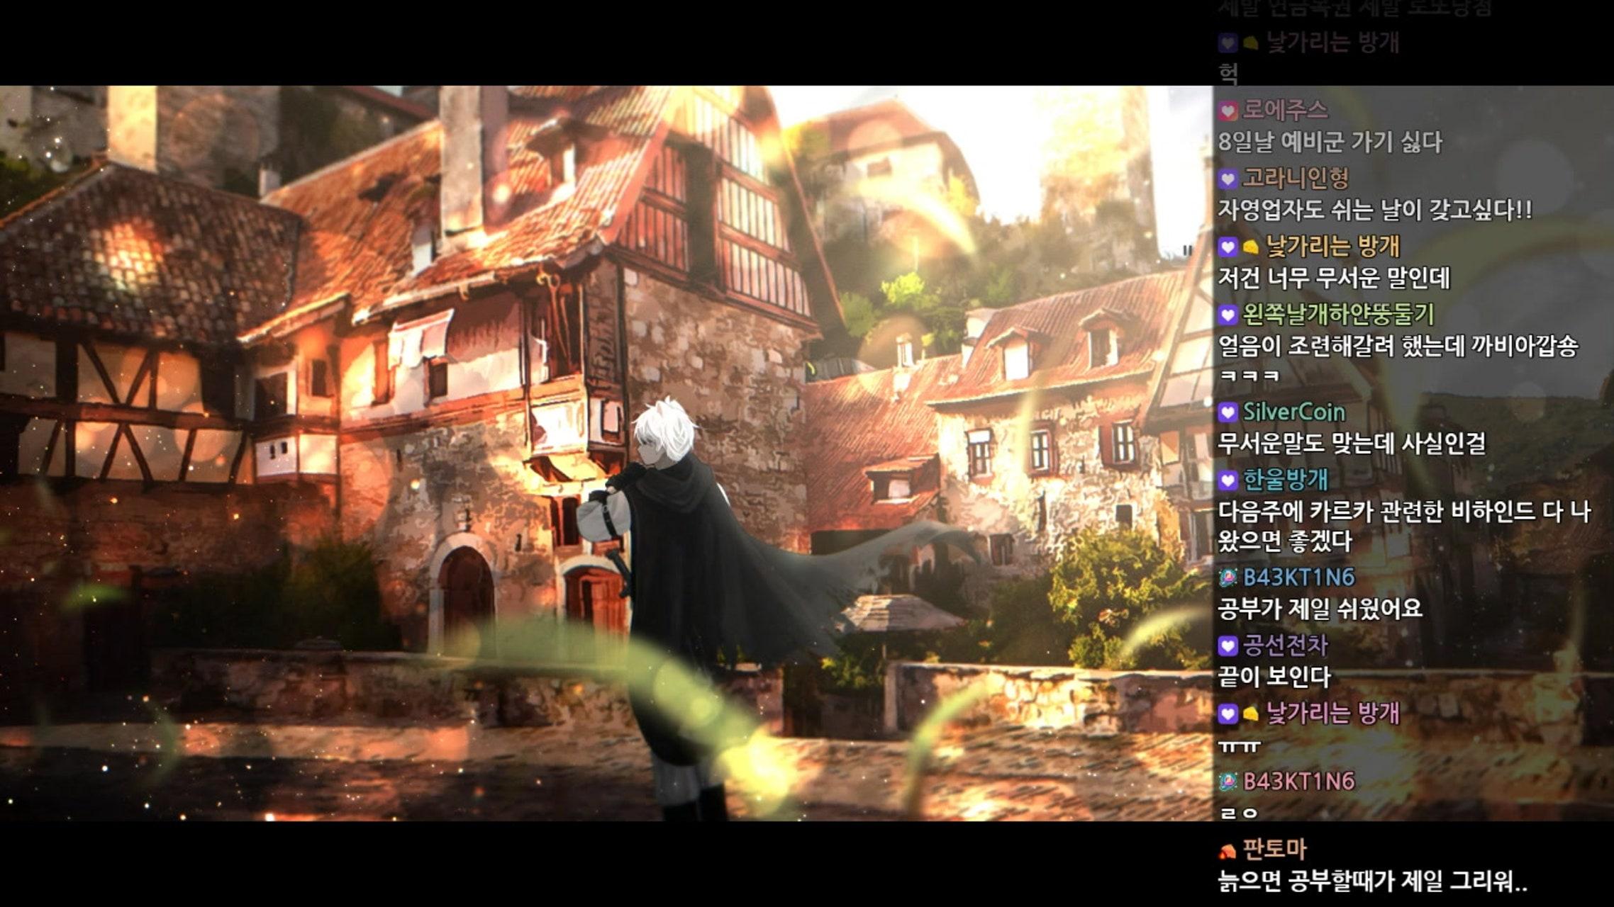
Task: Select the 왼쪽날개하얀뚱둘기 username
Action: coord(1338,314)
